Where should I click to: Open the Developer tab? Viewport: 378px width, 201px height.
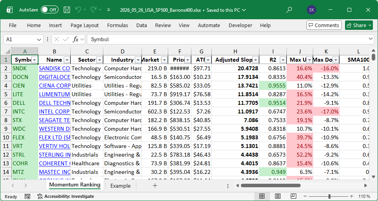[x=240, y=25]
